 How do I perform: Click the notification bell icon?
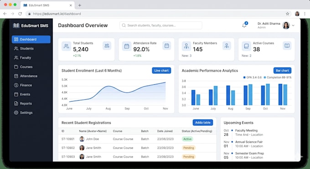244,26
